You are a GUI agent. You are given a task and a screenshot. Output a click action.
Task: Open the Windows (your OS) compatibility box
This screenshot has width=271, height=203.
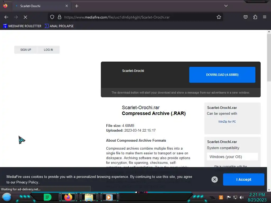(x=232, y=157)
